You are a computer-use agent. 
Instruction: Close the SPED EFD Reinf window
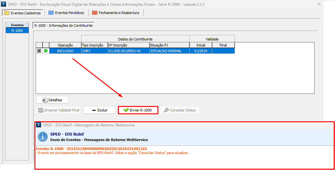coord(319,4)
